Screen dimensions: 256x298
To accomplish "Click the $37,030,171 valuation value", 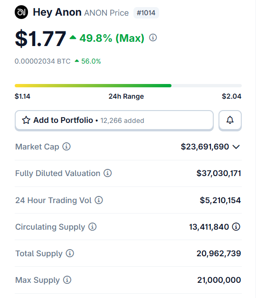I will click(x=219, y=173).
